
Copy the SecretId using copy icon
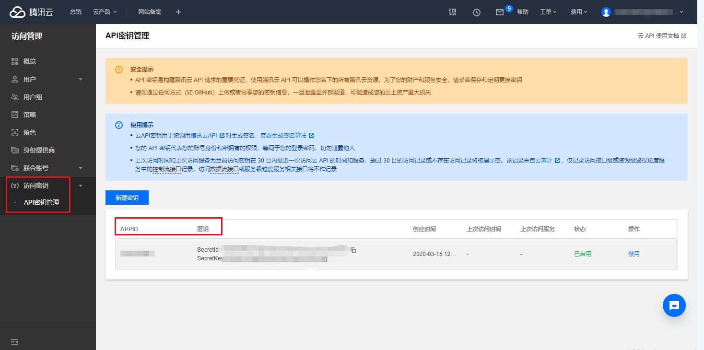pyautogui.click(x=353, y=250)
